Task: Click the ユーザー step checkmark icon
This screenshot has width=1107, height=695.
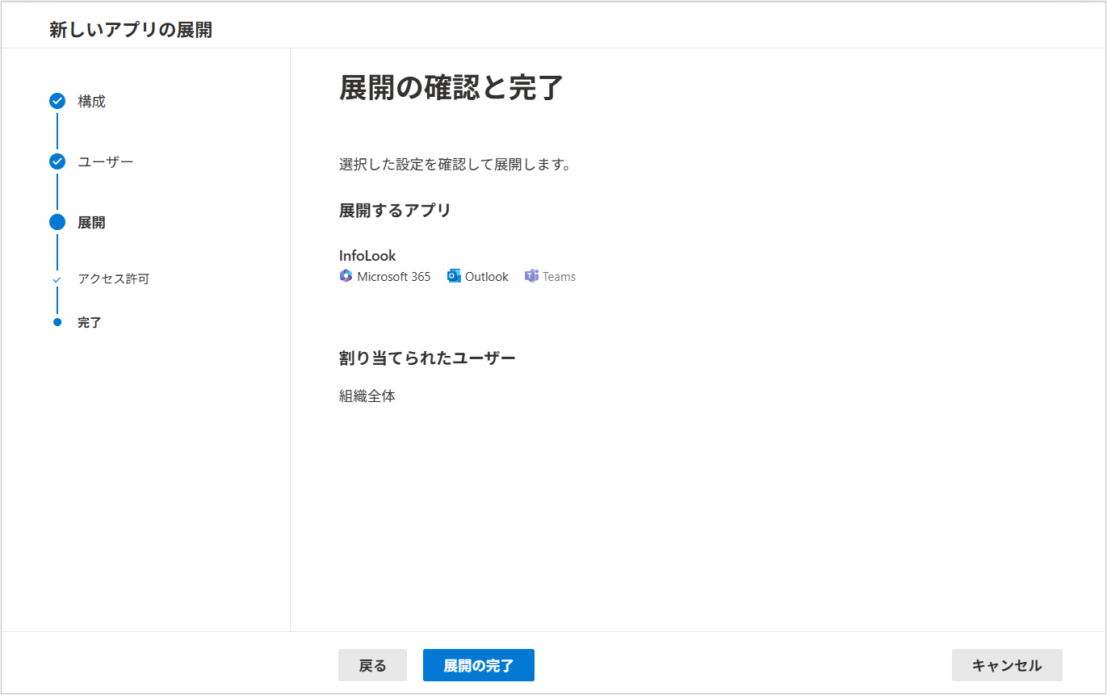Action: (57, 161)
